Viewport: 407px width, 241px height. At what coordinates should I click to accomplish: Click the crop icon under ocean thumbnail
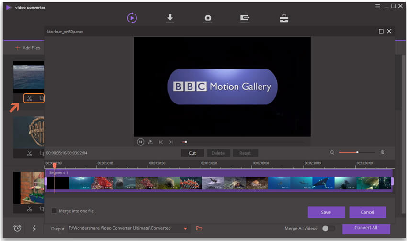click(42, 98)
